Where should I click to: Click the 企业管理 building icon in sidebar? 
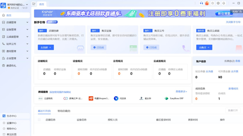point(3,58)
